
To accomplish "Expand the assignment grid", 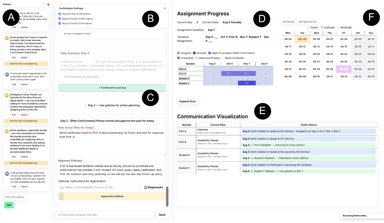I will [188, 101].
